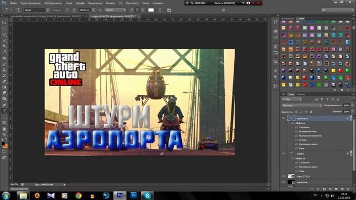The width and height of the screenshot is (356, 200).
Task: Click the white text color swatch
Action: tap(151, 10)
